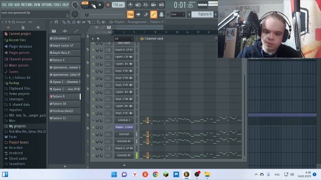
Task: Open File Explorer from the taskbar
Action: [x=207, y=174]
